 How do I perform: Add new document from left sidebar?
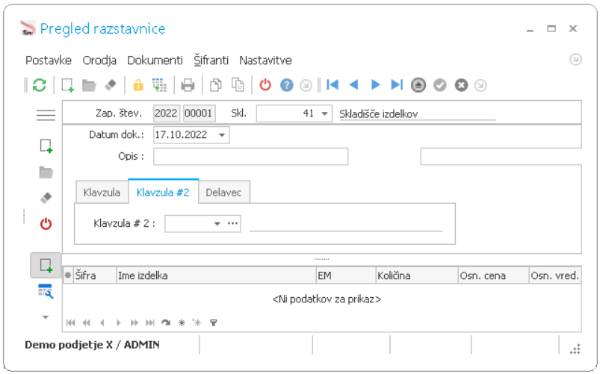pyautogui.click(x=46, y=146)
